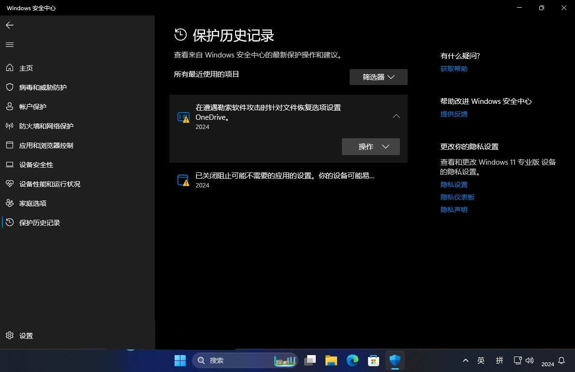Open the 隐私仪表板 link

coord(457,197)
